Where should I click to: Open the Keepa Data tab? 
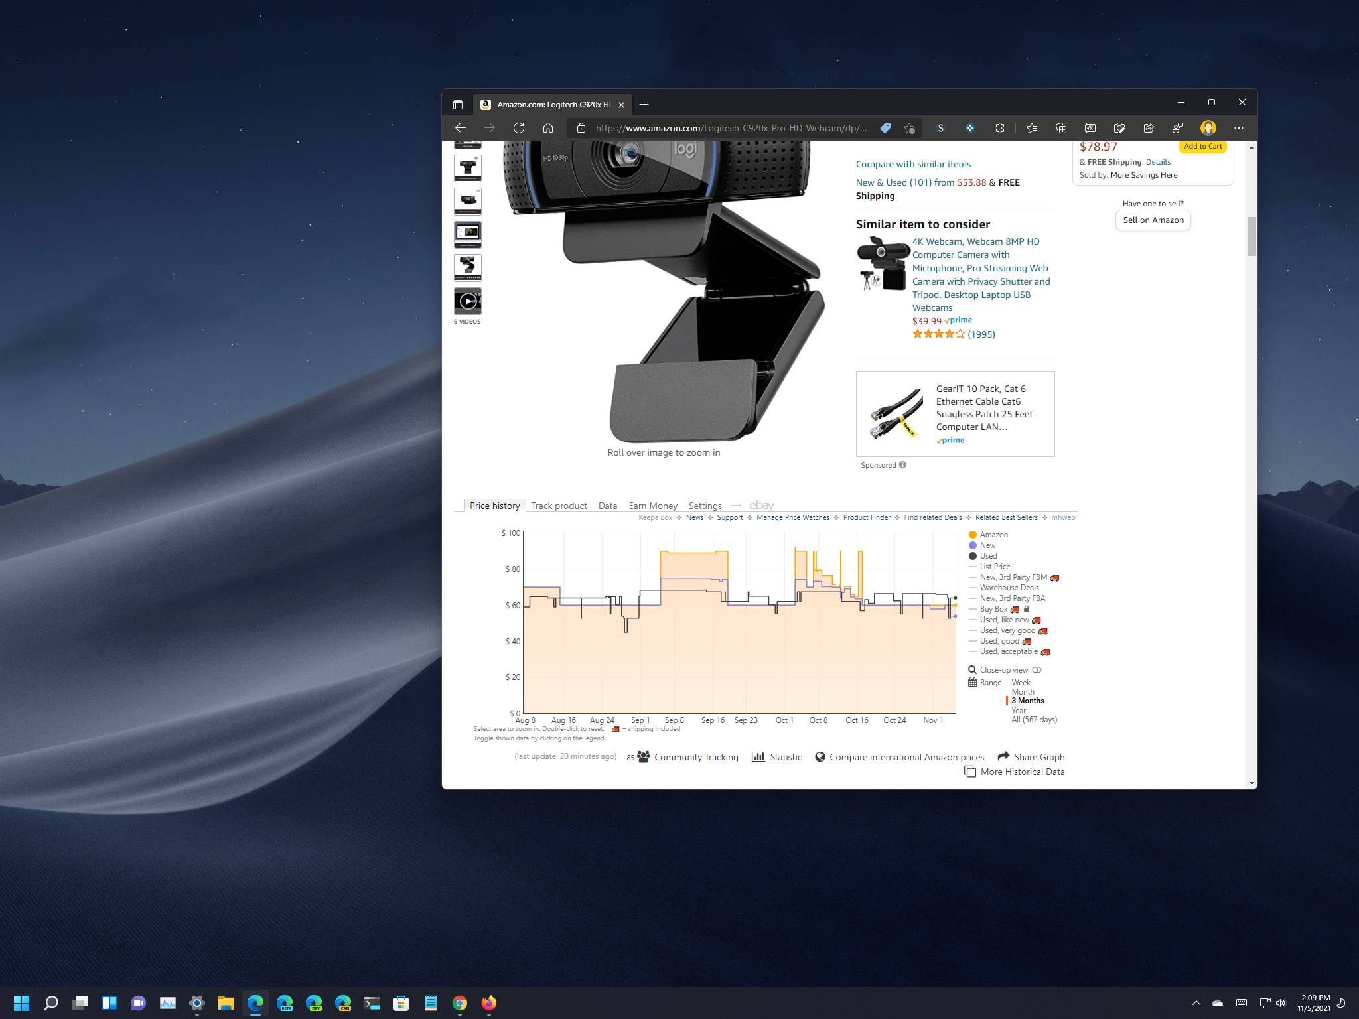click(x=607, y=506)
